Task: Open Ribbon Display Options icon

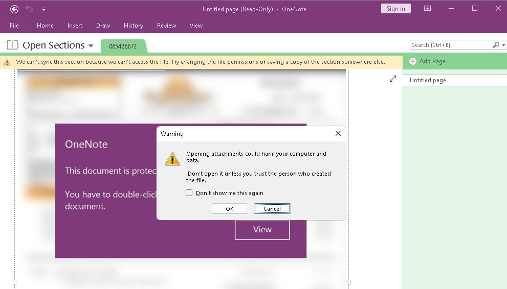Action: (x=428, y=8)
